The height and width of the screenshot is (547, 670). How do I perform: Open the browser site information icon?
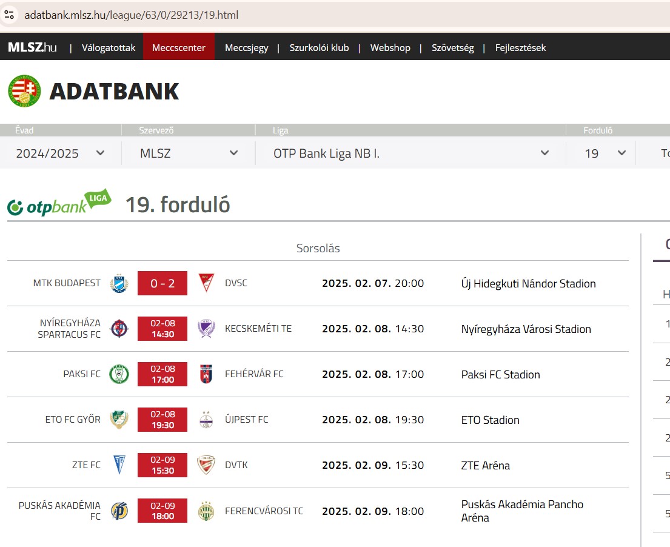(9, 15)
